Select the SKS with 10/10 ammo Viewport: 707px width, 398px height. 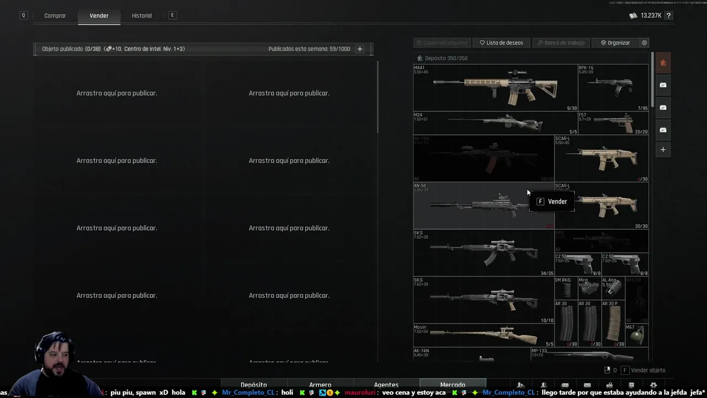(x=484, y=300)
